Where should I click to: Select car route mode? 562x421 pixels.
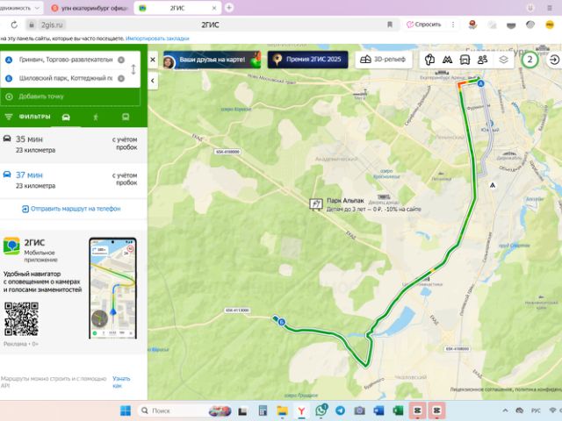(x=66, y=117)
